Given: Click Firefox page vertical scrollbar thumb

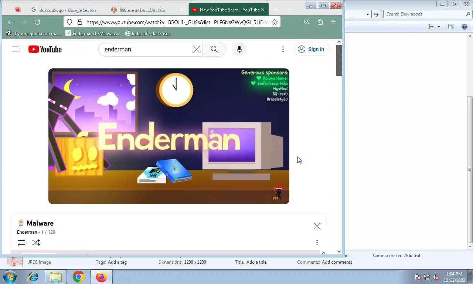Looking at the screenshot, I should click(339, 61).
